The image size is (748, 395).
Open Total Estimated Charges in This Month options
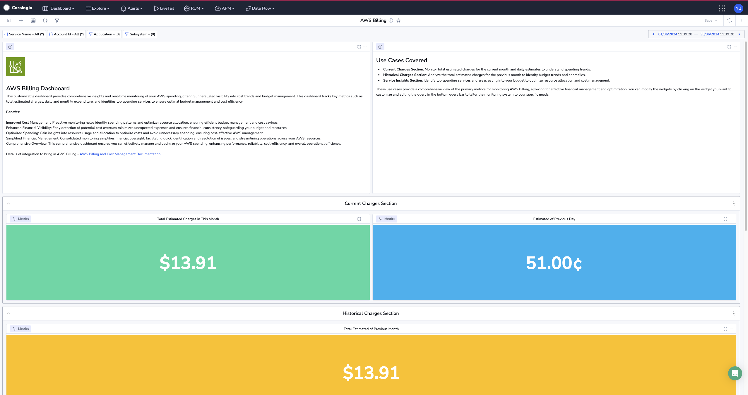365,219
